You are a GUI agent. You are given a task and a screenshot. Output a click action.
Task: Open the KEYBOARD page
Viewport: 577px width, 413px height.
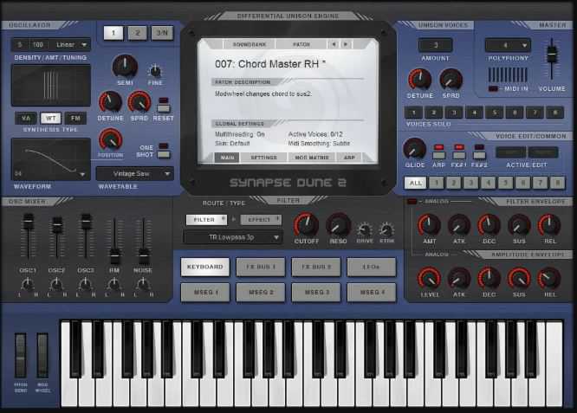pyautogui.click(x=205, y=267)
